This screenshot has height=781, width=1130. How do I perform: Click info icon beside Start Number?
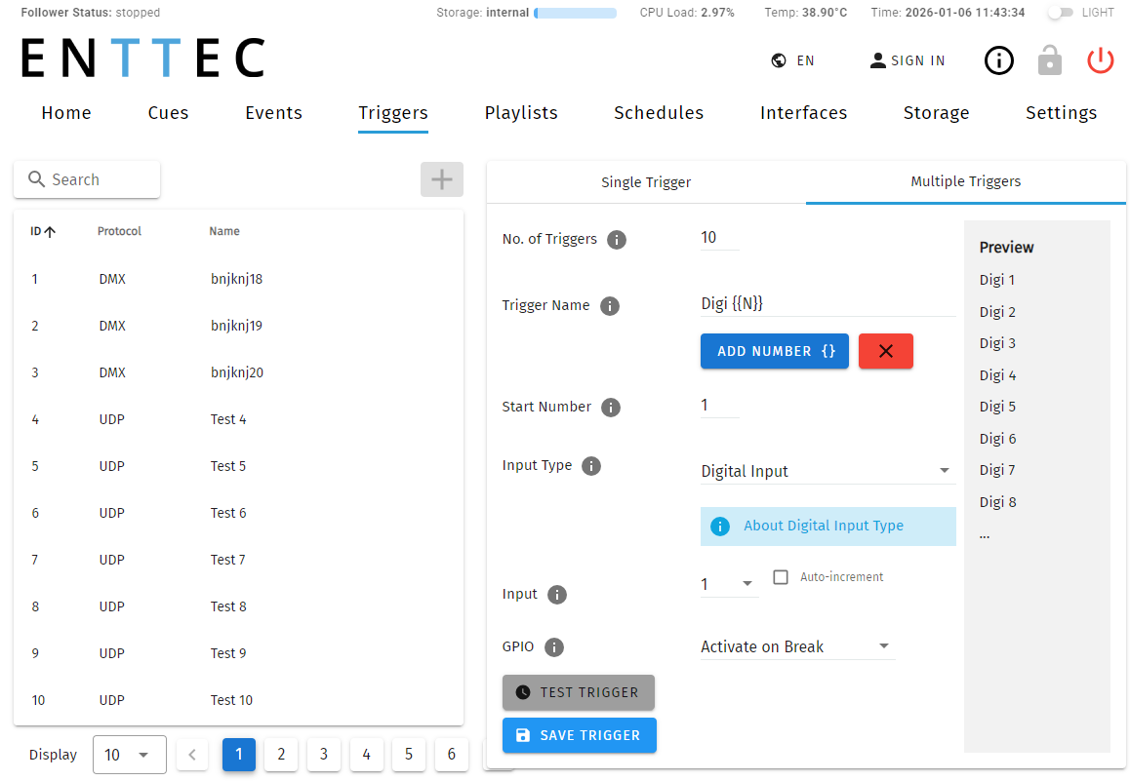click(611, 408)
